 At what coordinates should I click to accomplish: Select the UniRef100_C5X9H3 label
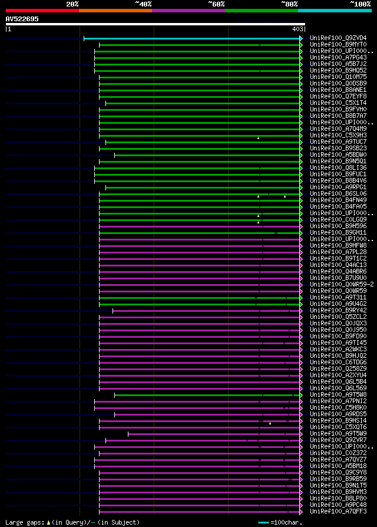pyautogui.click(x=338, y=136)
